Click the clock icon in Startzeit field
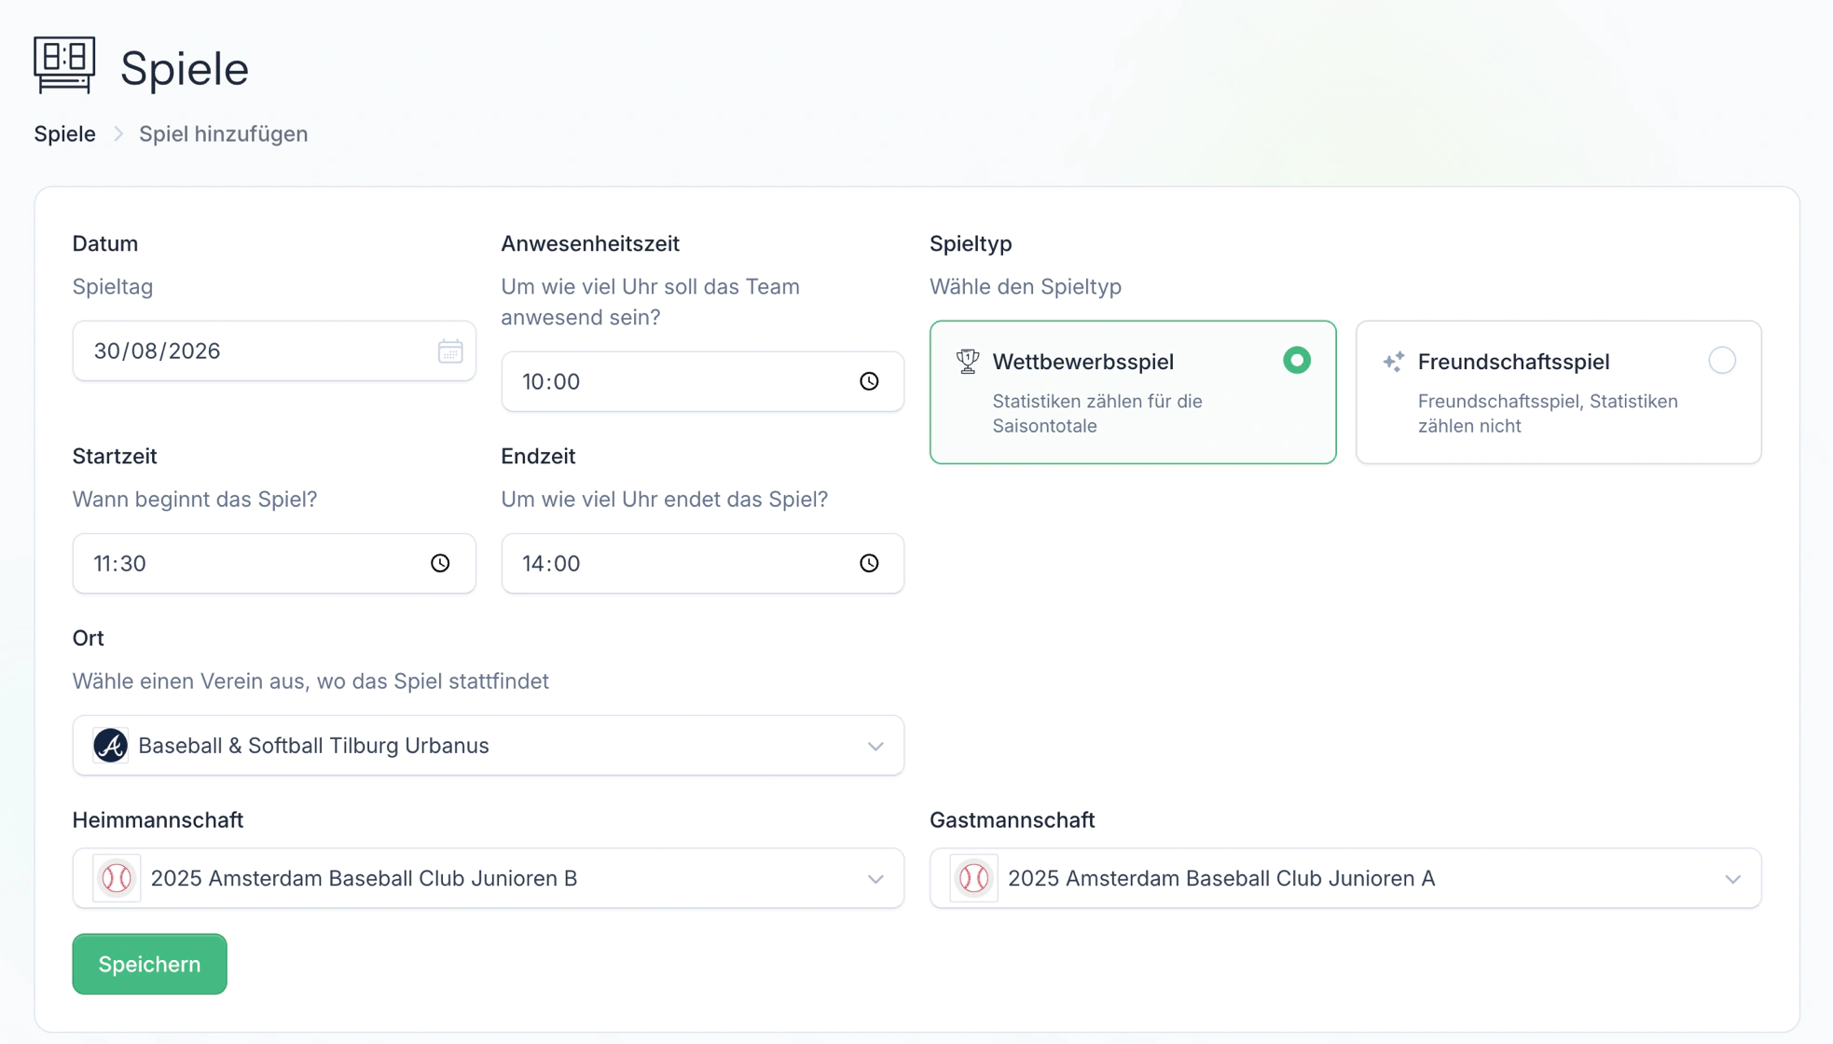 440,563
